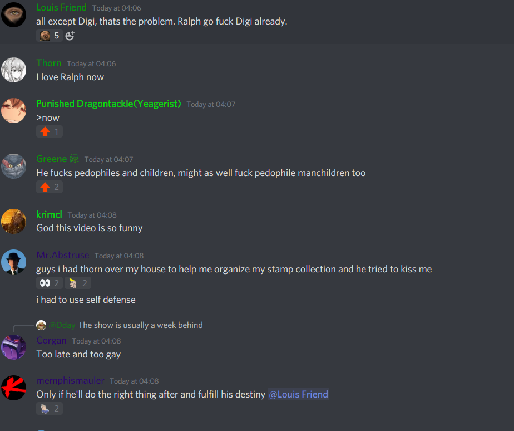This screenshot has height=431, width=514.
Task: Click praying hands reaction on memphismauler's message
Action: pyautogui.click(x=50, y=408)
